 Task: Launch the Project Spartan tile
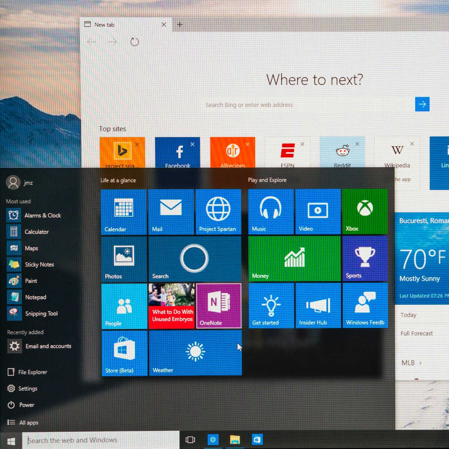click(218, 212)
